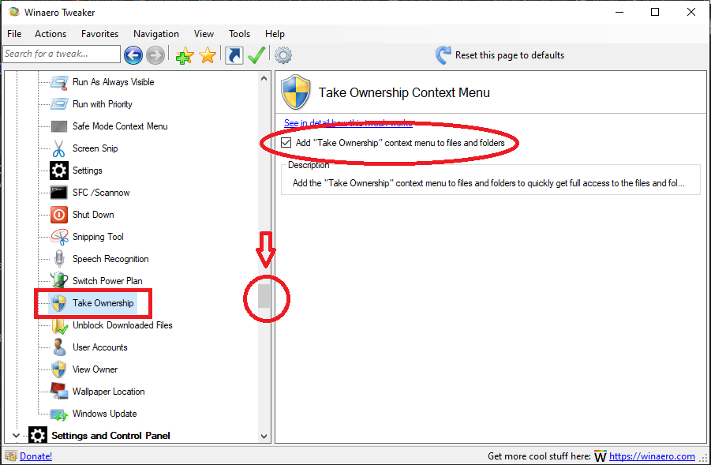Screen dimensions: 711x465
Task: Select Snipping Tool tree item
Action: point(98,237)
